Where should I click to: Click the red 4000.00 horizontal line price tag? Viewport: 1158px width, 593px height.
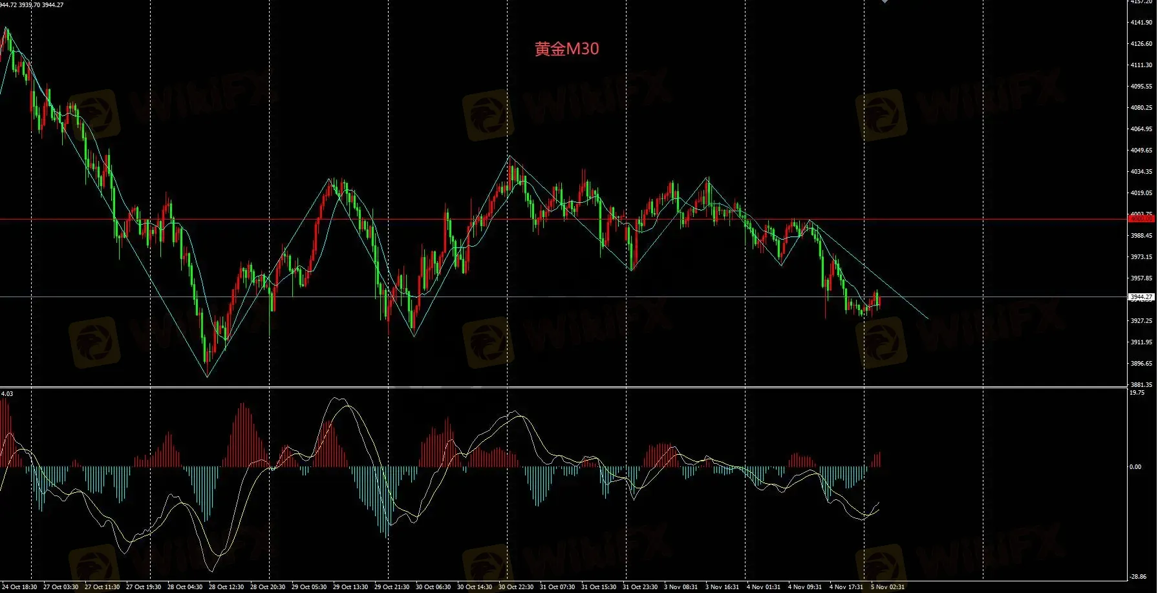(x=1141, y=219)
